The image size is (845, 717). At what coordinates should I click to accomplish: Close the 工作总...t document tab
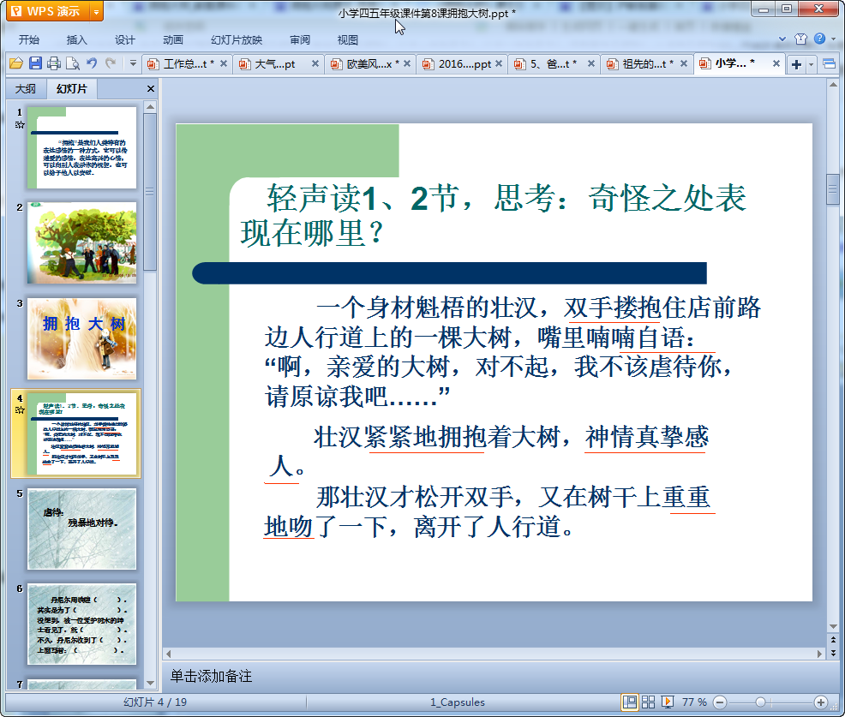click(224, 64)
